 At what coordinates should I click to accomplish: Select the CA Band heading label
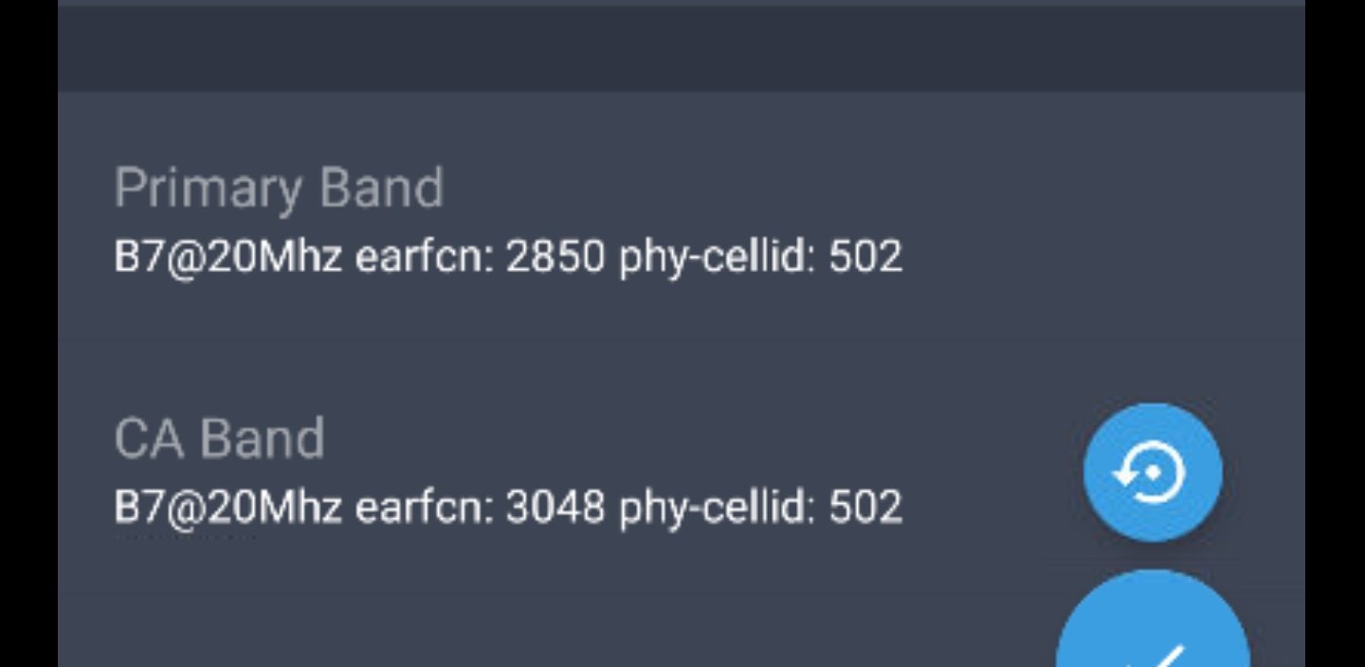[x=219, y=438]
